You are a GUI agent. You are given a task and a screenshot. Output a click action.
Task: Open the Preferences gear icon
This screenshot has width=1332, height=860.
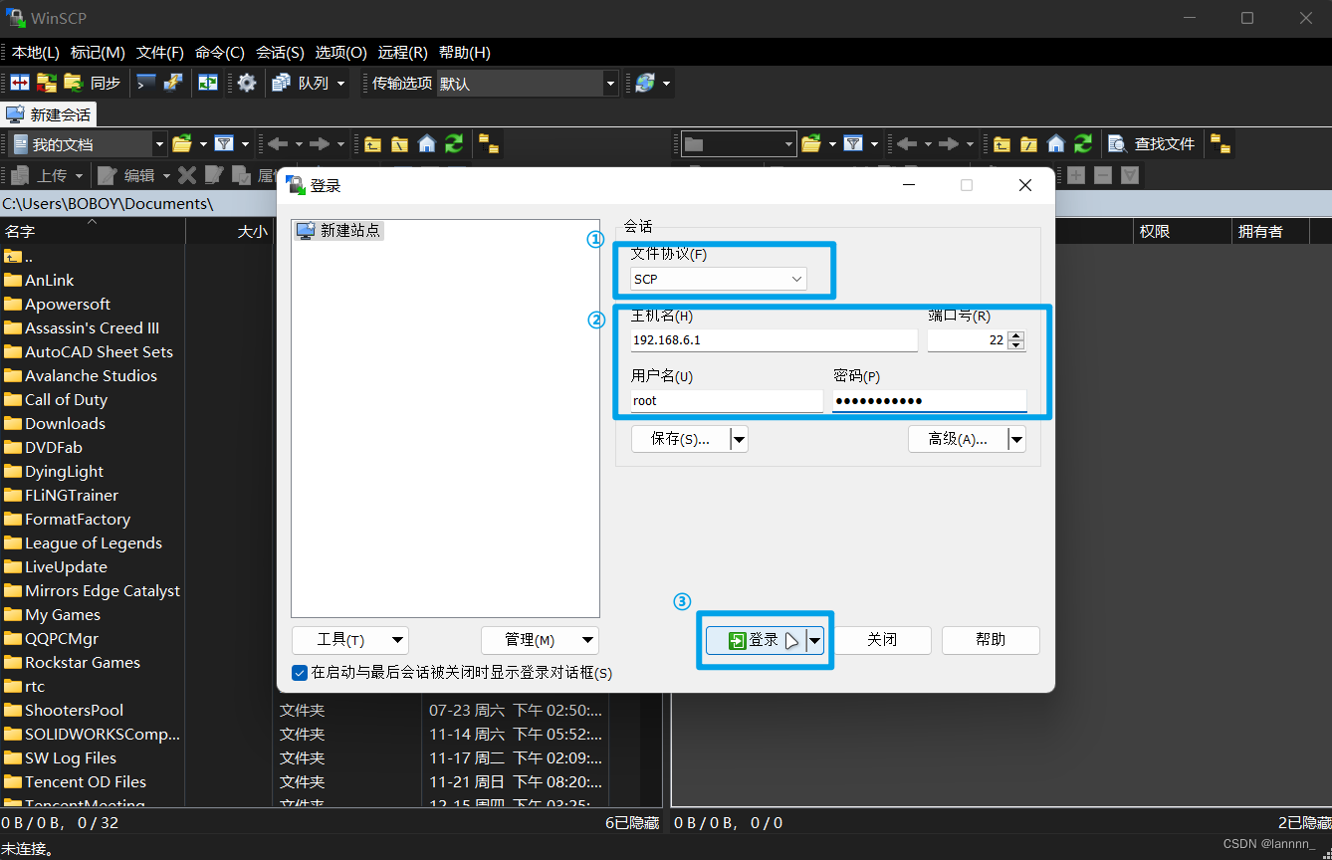coord(247,84)
